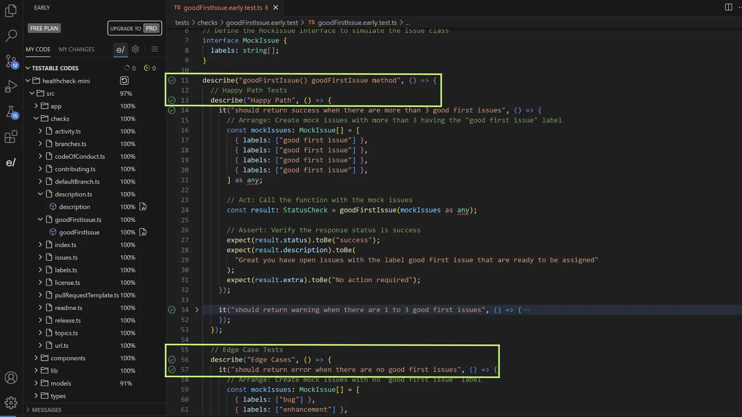Collapse the src folder
This screenshot has width=742, height=417.
32,93
